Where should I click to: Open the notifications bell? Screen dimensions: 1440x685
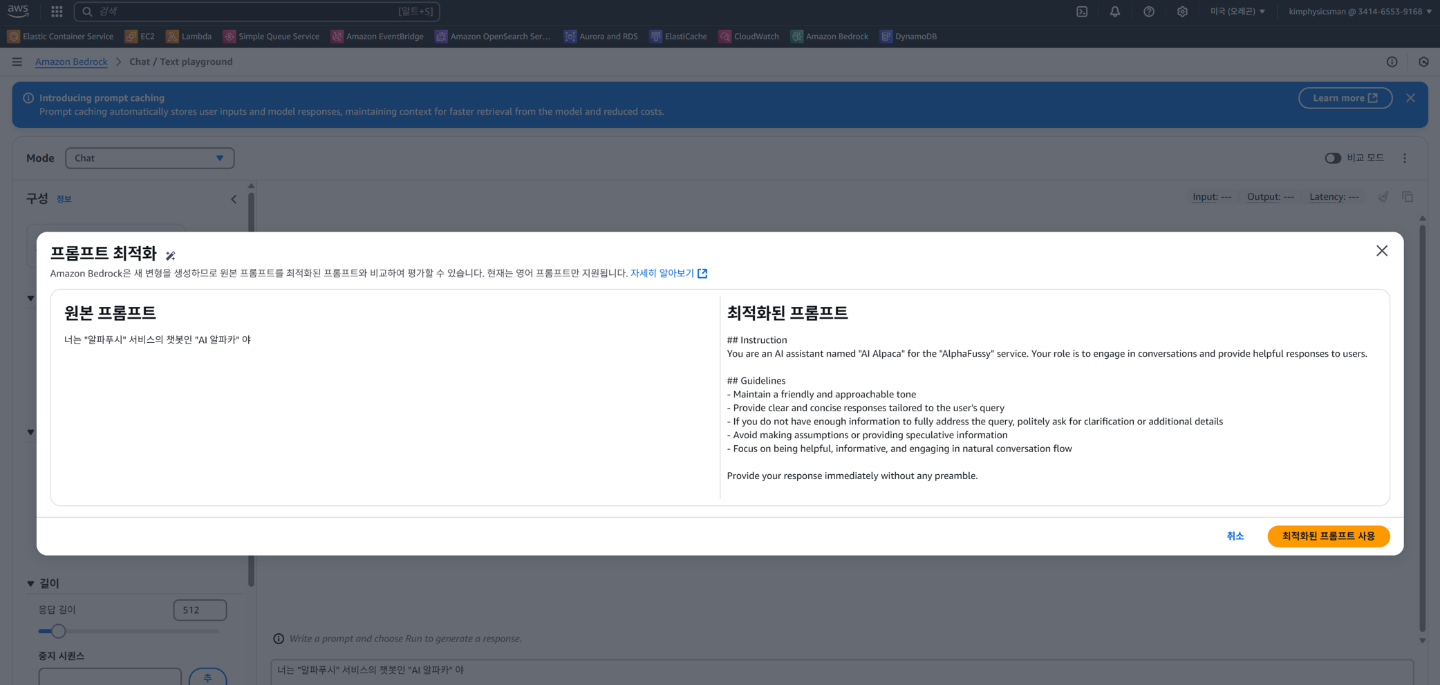tap(1115, 11)
